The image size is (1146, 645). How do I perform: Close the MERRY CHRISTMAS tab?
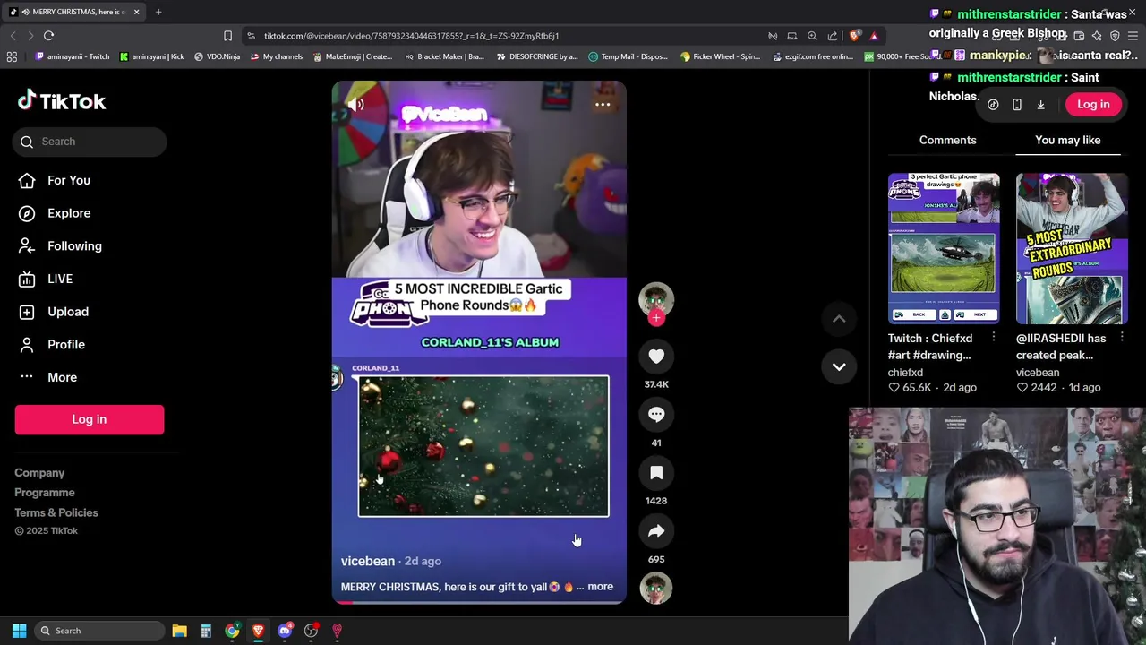point(136,12)
